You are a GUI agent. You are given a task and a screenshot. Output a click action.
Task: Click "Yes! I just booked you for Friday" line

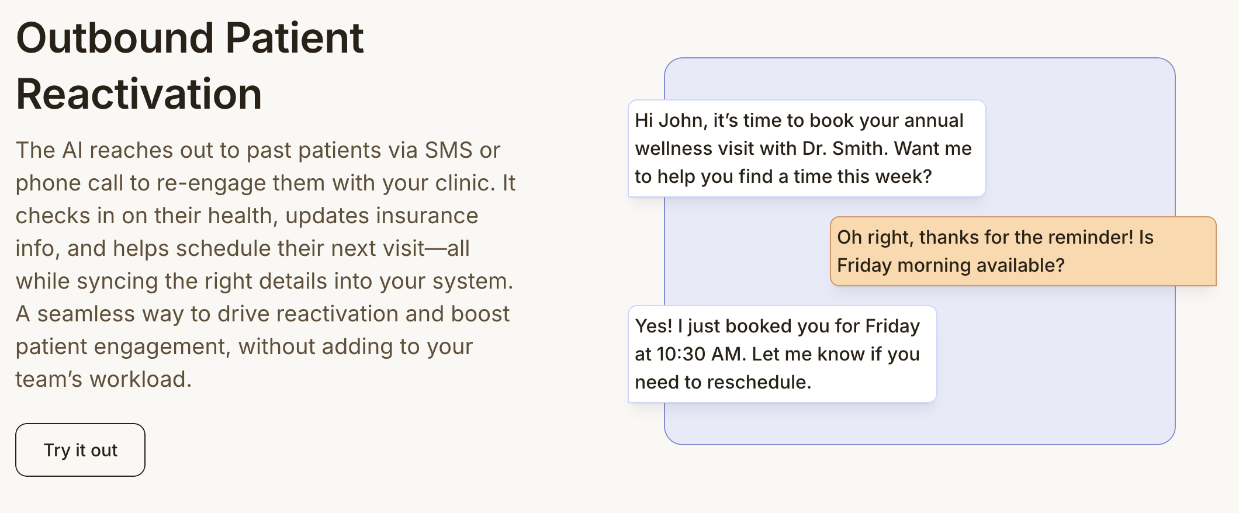click(x=777, y=326)
